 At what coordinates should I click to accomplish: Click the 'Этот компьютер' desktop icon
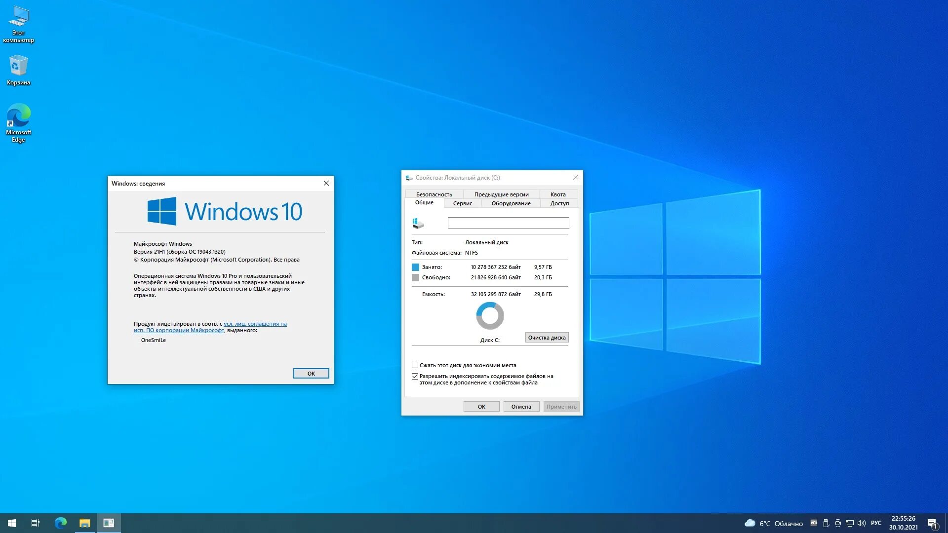pos(18,23)
